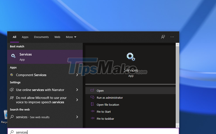Click the feedback person icon
This screenshot has height=134, width=216.
click(163, 37)
